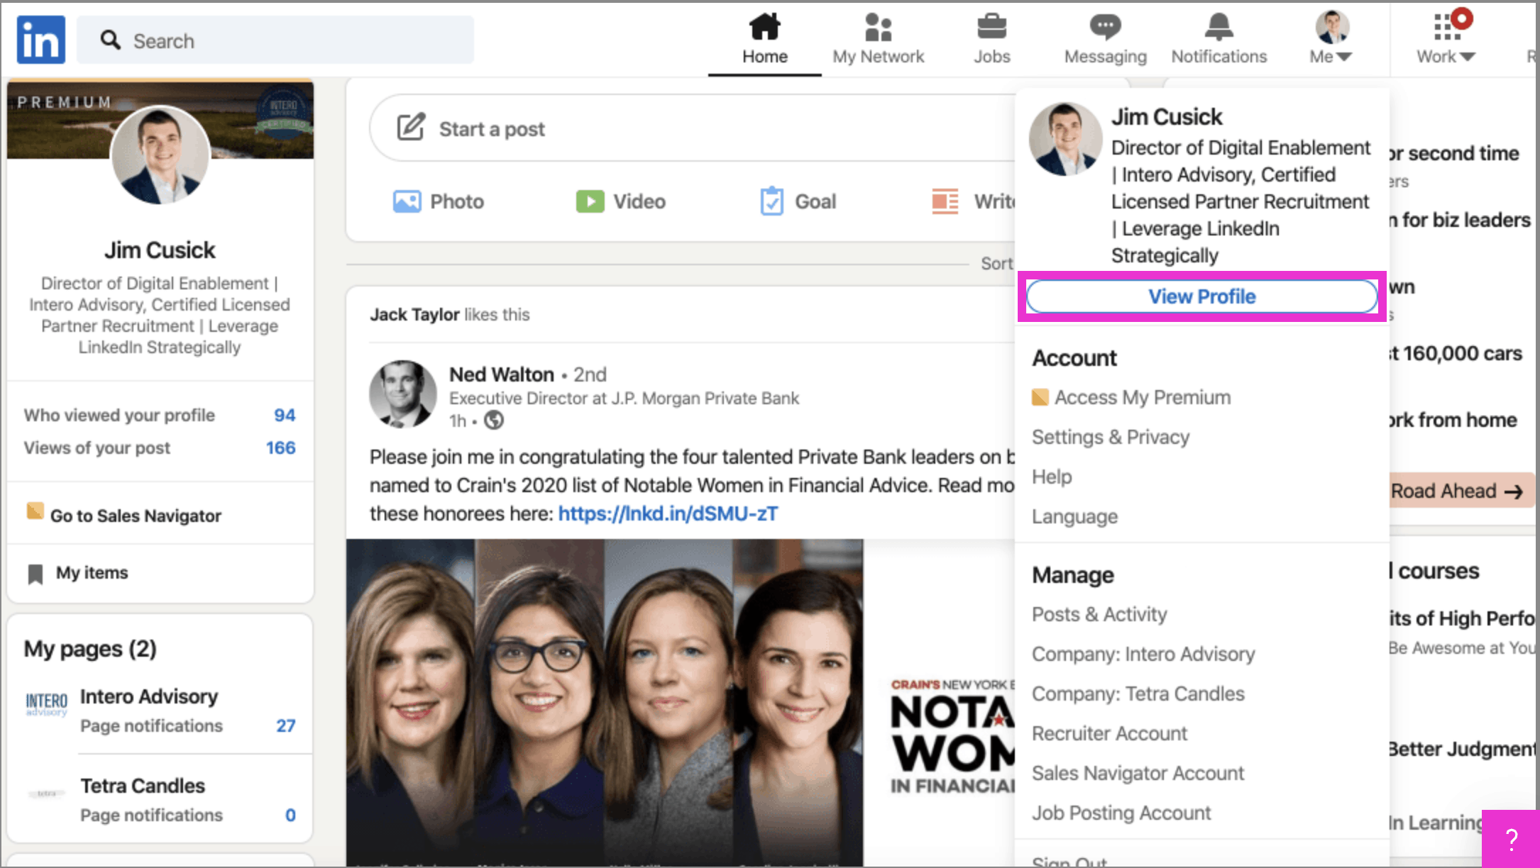The image size is (1540, 868).
Task: Click the Premium badge in sidebar
Action: click(x=64, y=102)
